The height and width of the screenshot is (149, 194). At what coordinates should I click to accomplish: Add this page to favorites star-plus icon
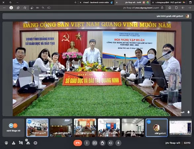pyautogui.click(x=32, y=8)
